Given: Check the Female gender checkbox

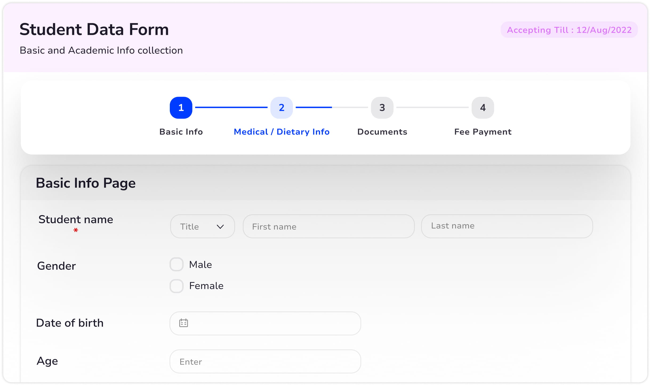Looking at the screenshot, I should pyautogui.click(x=176, y=286).
